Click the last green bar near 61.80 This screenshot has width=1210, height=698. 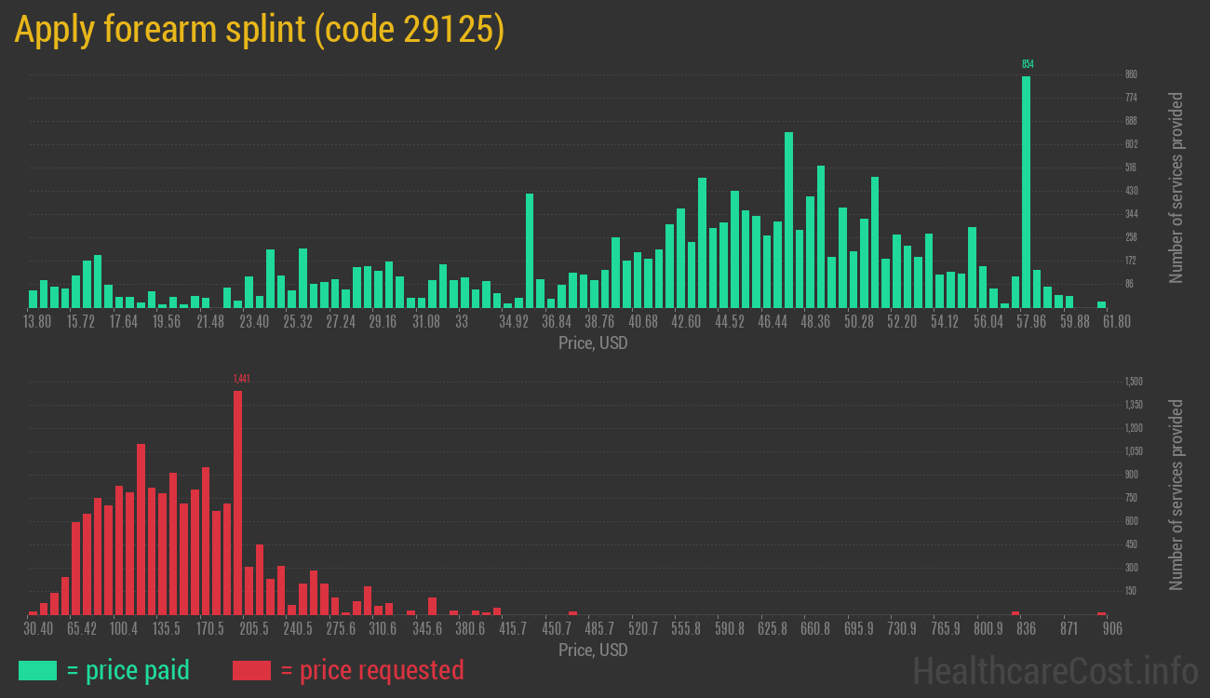(x=1101, y=303)
